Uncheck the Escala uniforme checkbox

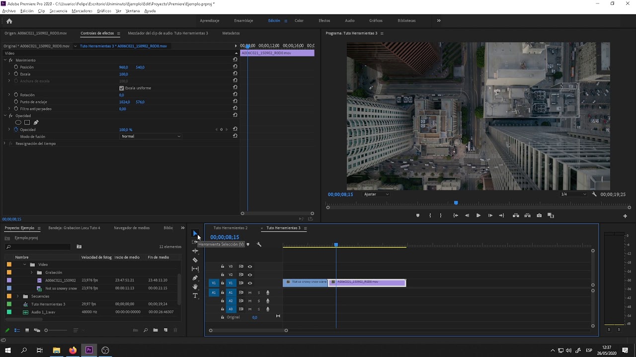pyautogui.click(x=122, y=88)
